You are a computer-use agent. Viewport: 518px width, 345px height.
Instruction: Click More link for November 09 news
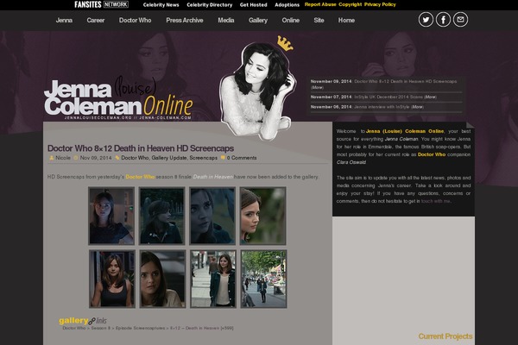click(317, 87)
